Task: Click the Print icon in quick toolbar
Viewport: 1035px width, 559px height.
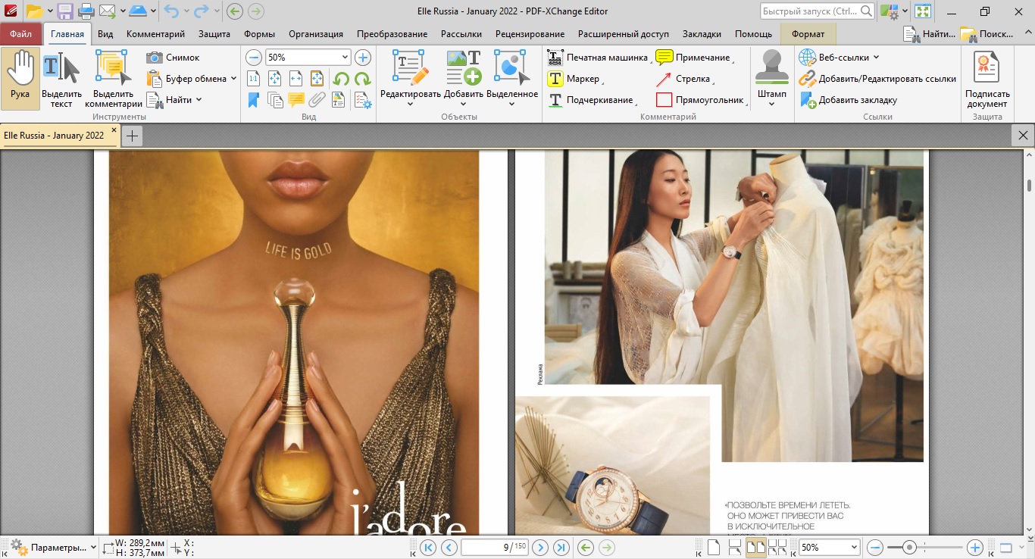Action: (x=86, y=11)
